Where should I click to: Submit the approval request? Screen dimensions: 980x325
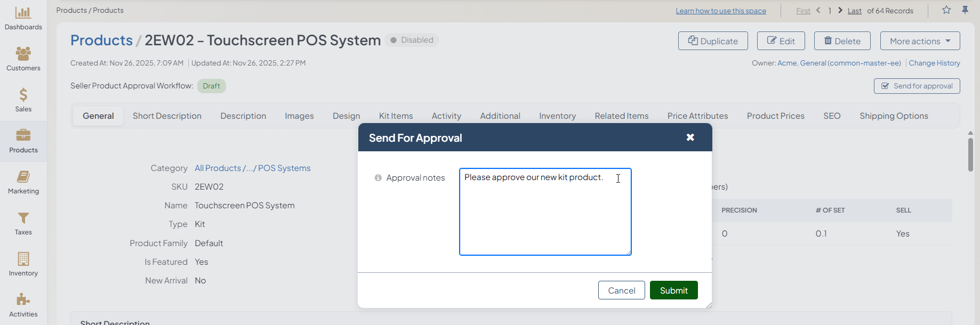(673, 290)
